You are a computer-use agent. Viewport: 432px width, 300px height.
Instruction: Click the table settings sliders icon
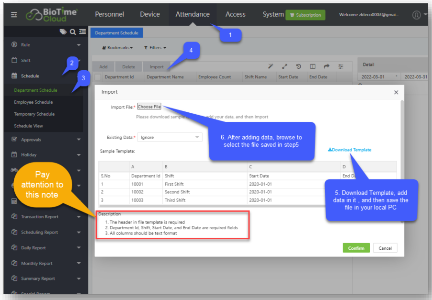point(341,66)
